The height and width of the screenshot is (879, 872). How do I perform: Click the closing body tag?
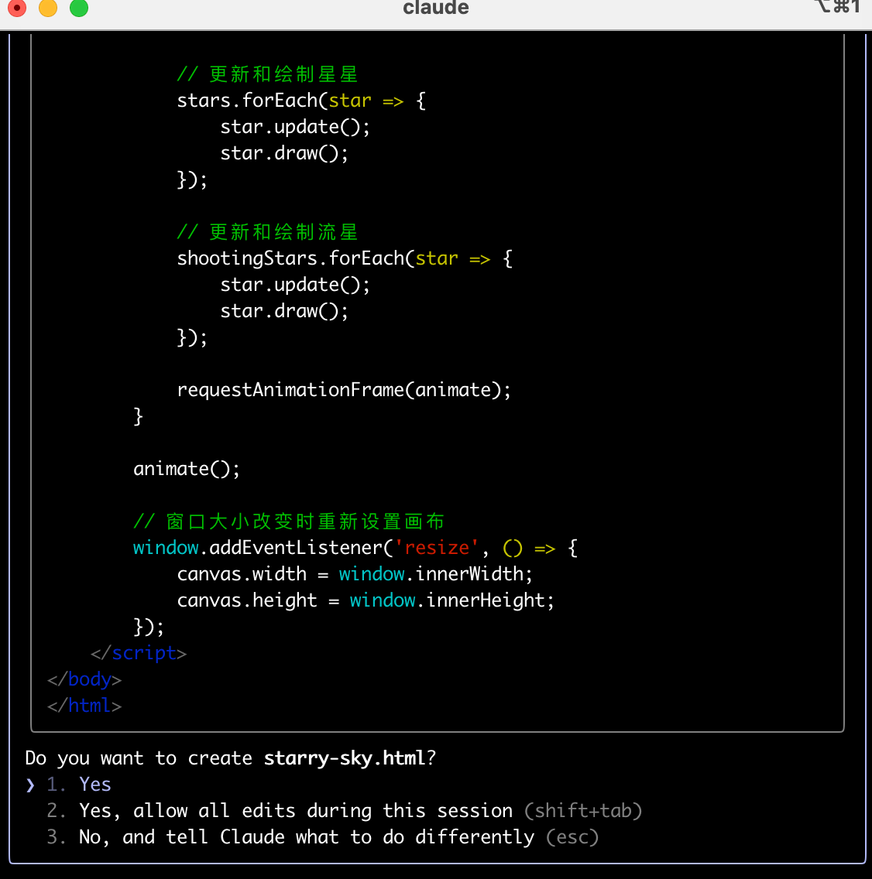click(x=84, y=679)
